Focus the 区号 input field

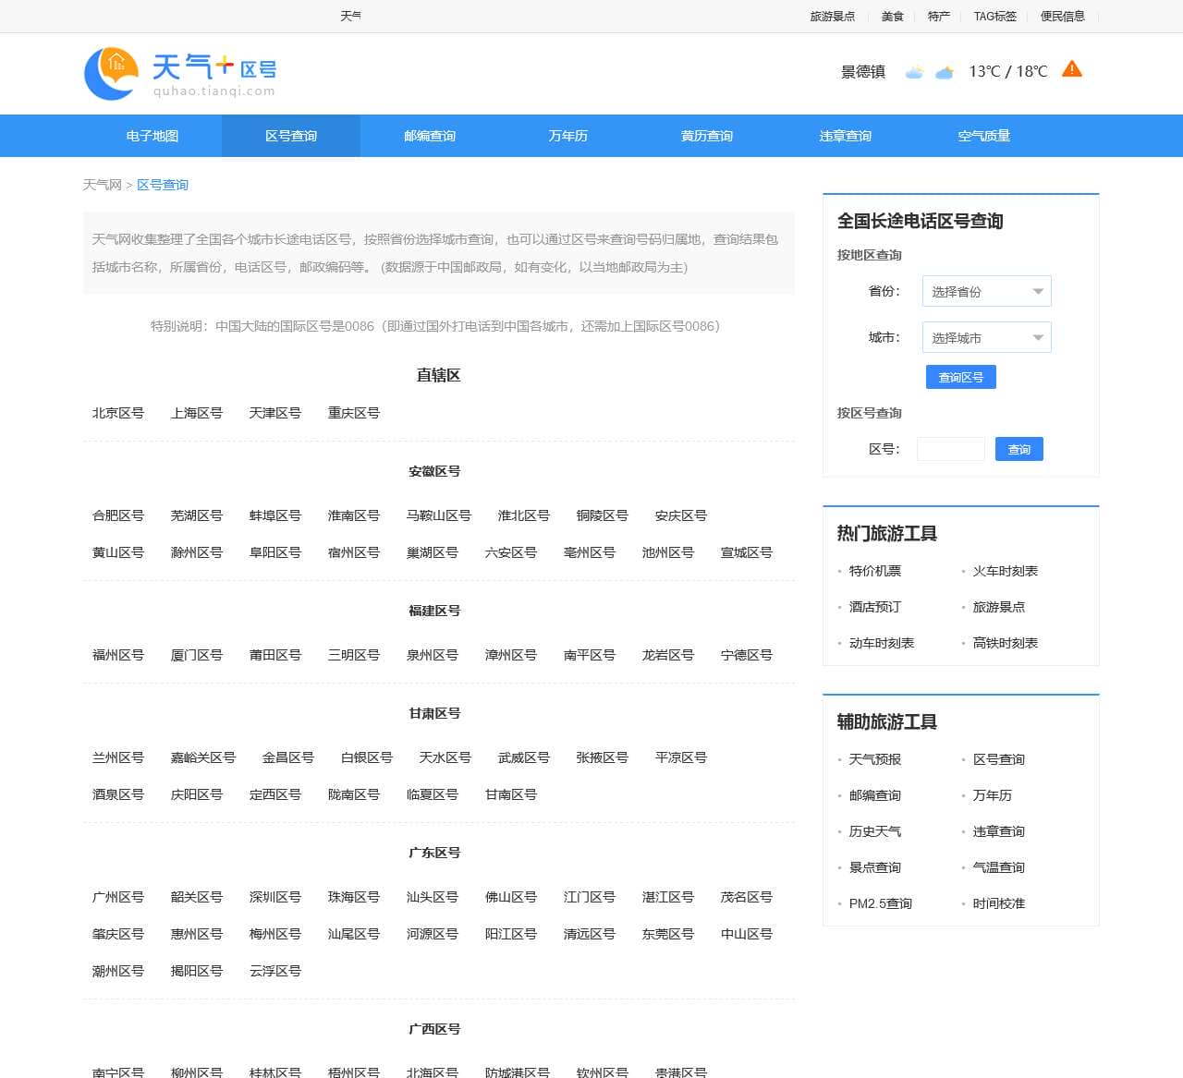(950, 449)
